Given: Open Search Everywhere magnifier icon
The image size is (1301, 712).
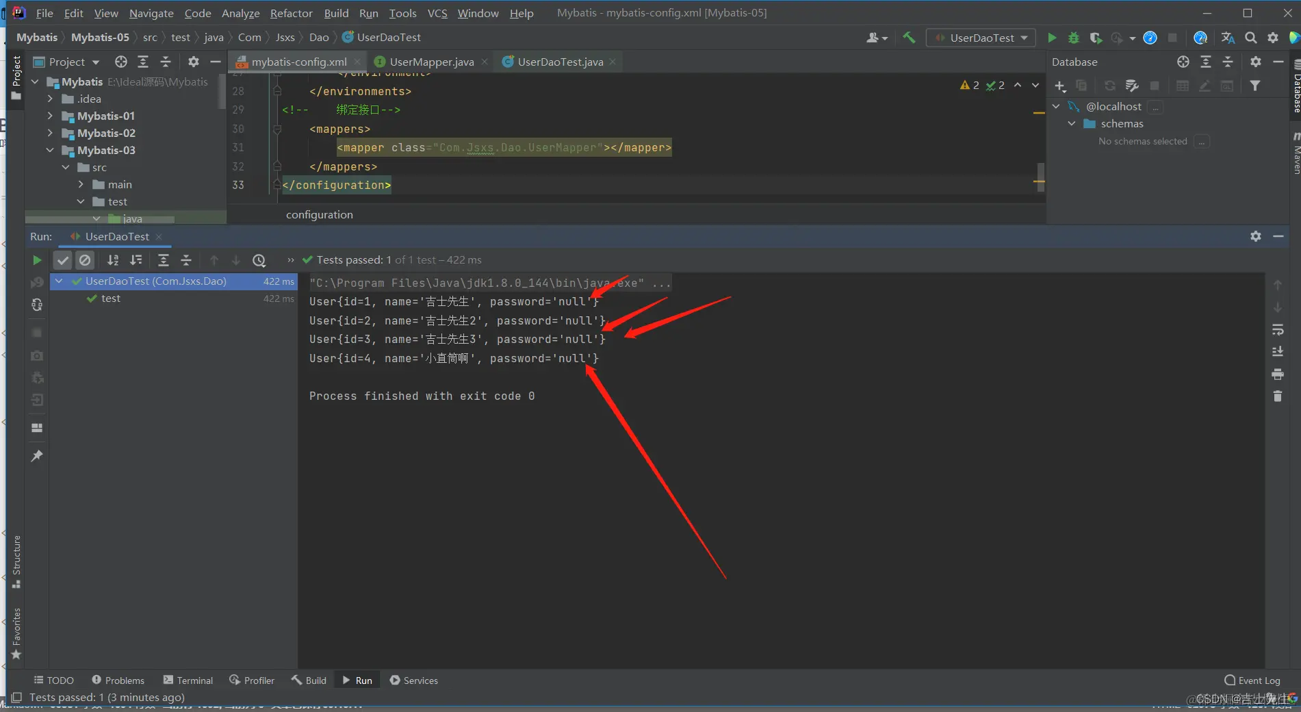Looking at the screenshot, I should pyautogui.click(x=1250, y=38).
